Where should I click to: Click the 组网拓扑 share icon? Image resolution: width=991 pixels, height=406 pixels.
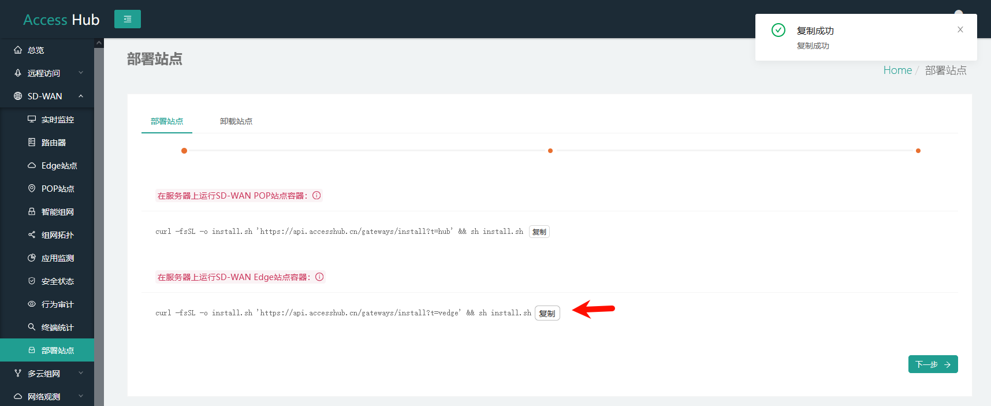click(x=32, y=234)
